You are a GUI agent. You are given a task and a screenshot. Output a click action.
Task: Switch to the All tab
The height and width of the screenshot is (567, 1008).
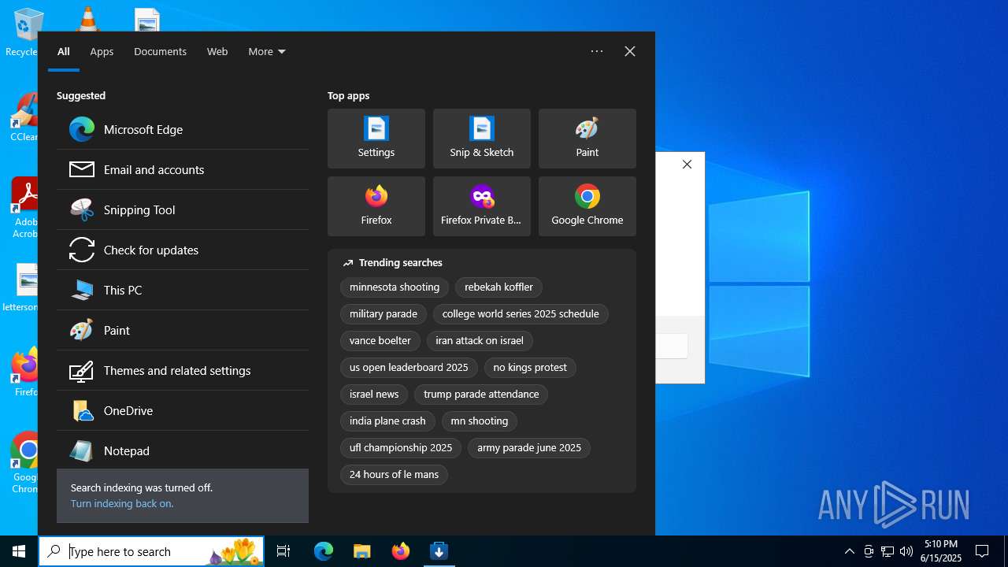coord(64,52)
